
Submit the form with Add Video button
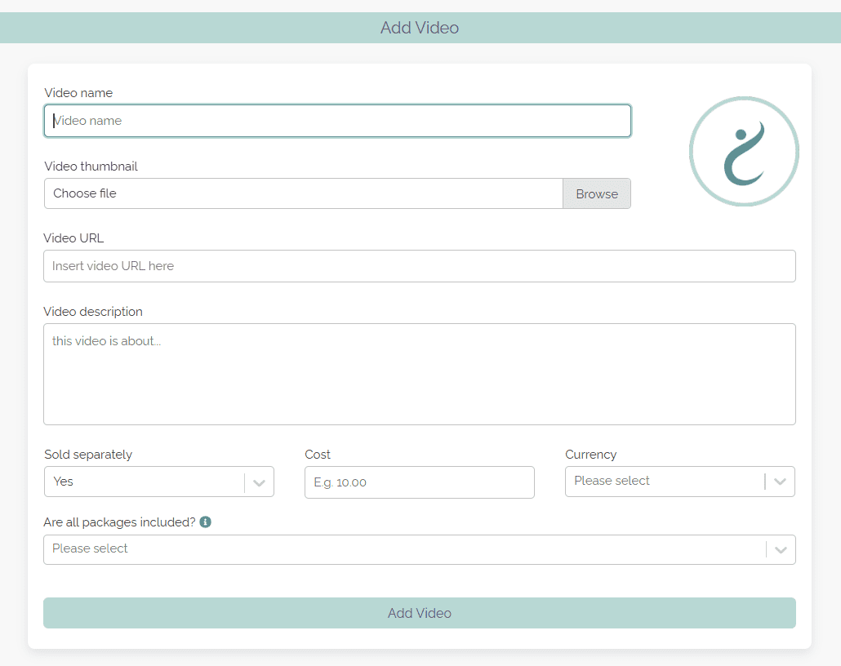[420, 613]
